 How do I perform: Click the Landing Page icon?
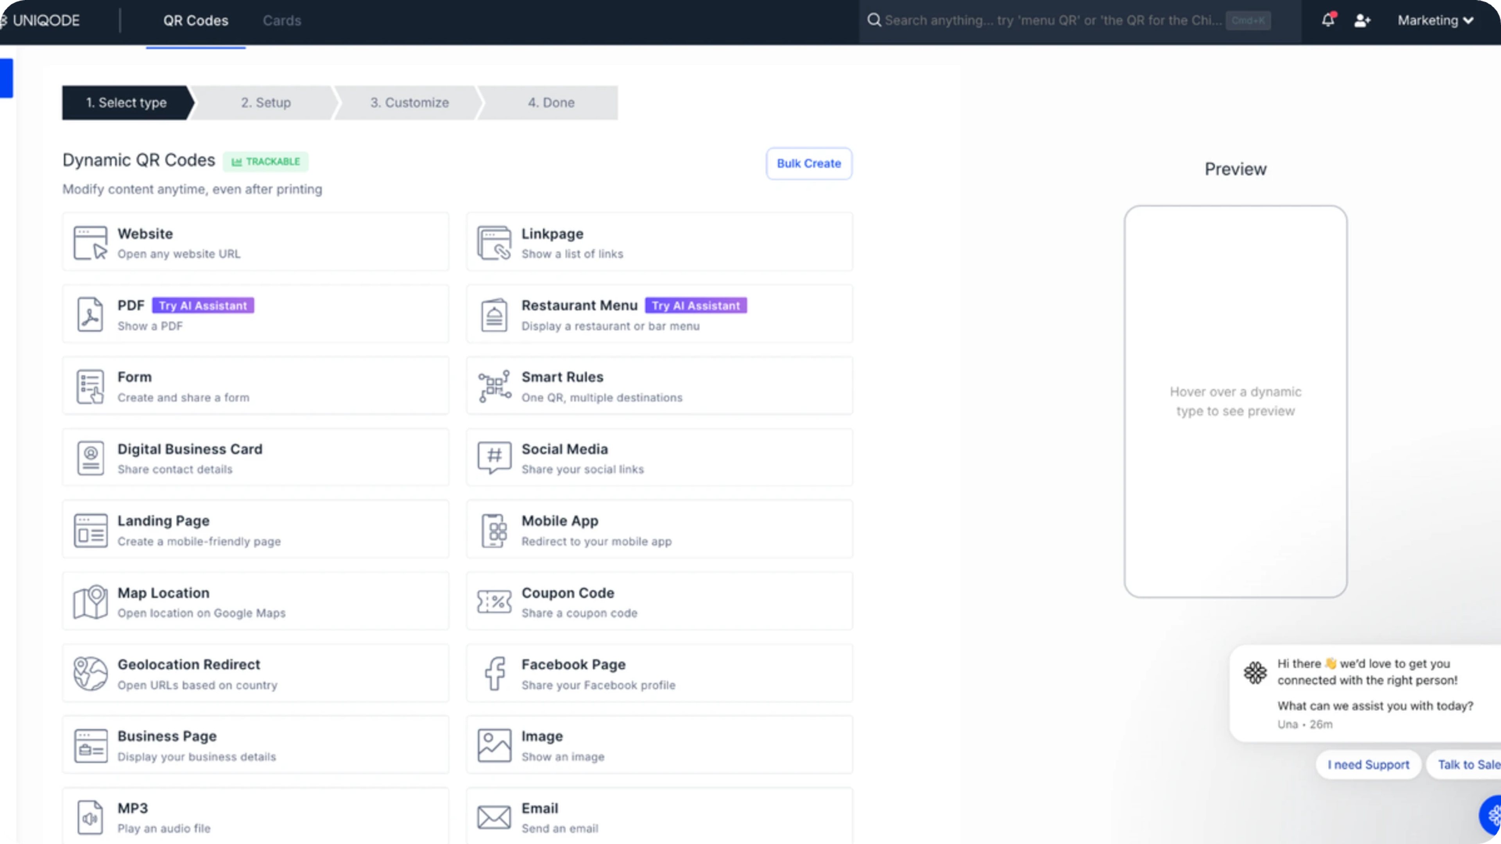click(90, 530)
